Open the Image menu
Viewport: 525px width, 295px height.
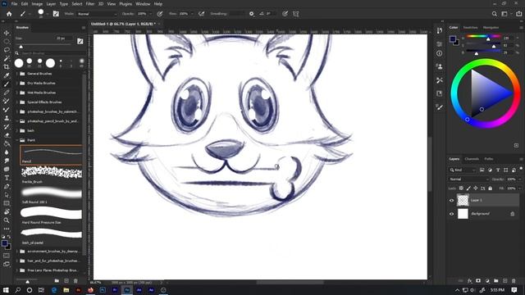[37, 4]
